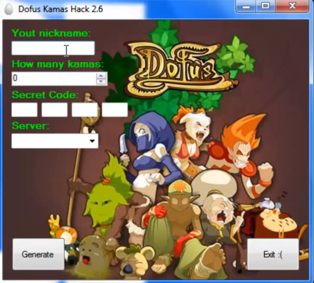Minimize the Dofus Kamas Hack window
This screenshot has height=283, width=314.
coord(246,6)
